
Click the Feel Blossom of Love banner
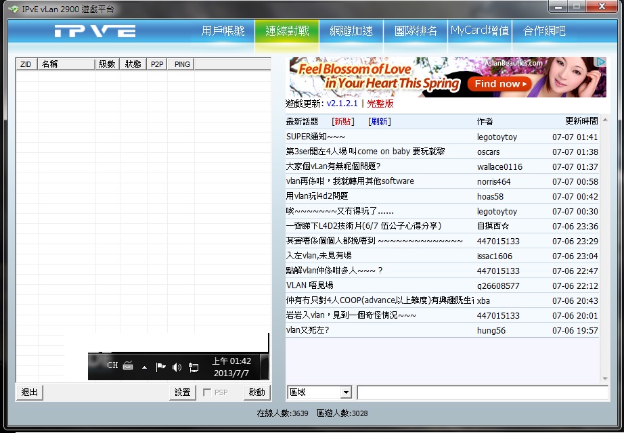click(448, 77)
